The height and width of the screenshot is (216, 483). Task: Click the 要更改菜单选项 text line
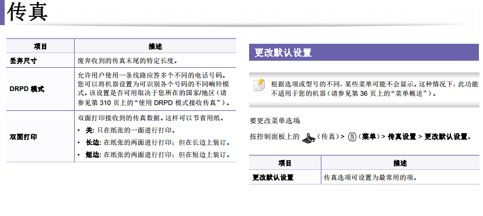coord(275,121)
